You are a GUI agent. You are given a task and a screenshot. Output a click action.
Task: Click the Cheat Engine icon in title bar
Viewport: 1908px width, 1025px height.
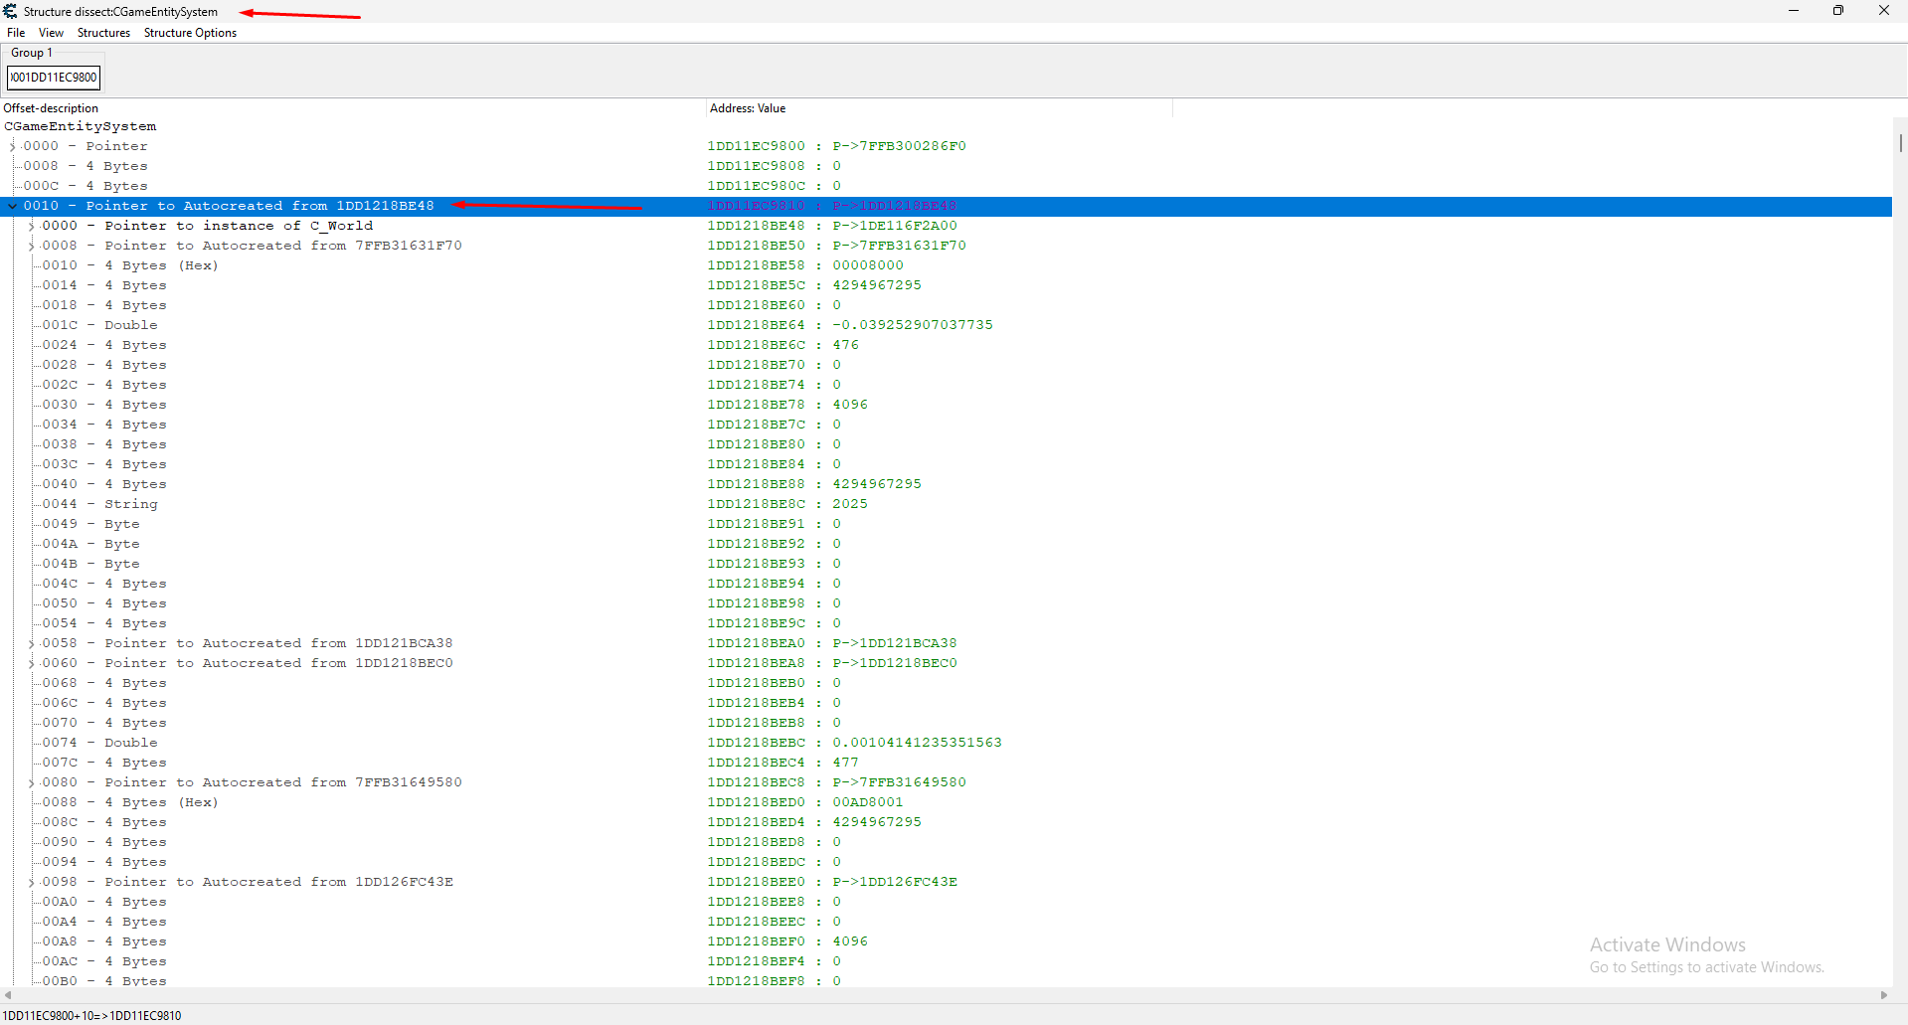coord(11,12)
